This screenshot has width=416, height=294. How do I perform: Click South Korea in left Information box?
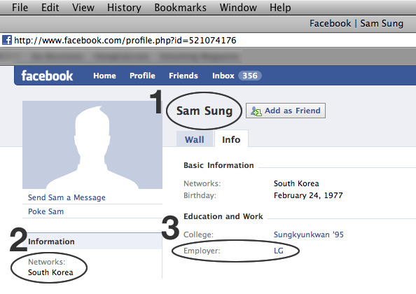[x=50, y=272]
